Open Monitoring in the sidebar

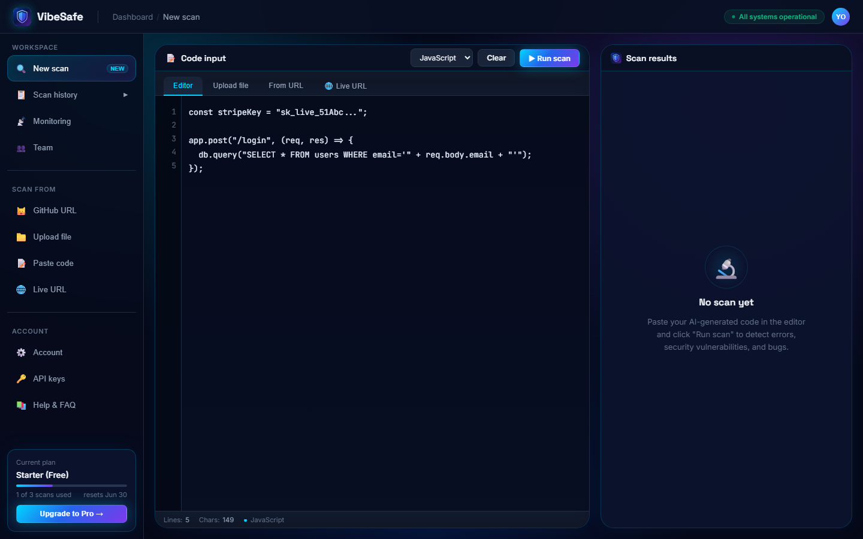click(x=71, y=122)
